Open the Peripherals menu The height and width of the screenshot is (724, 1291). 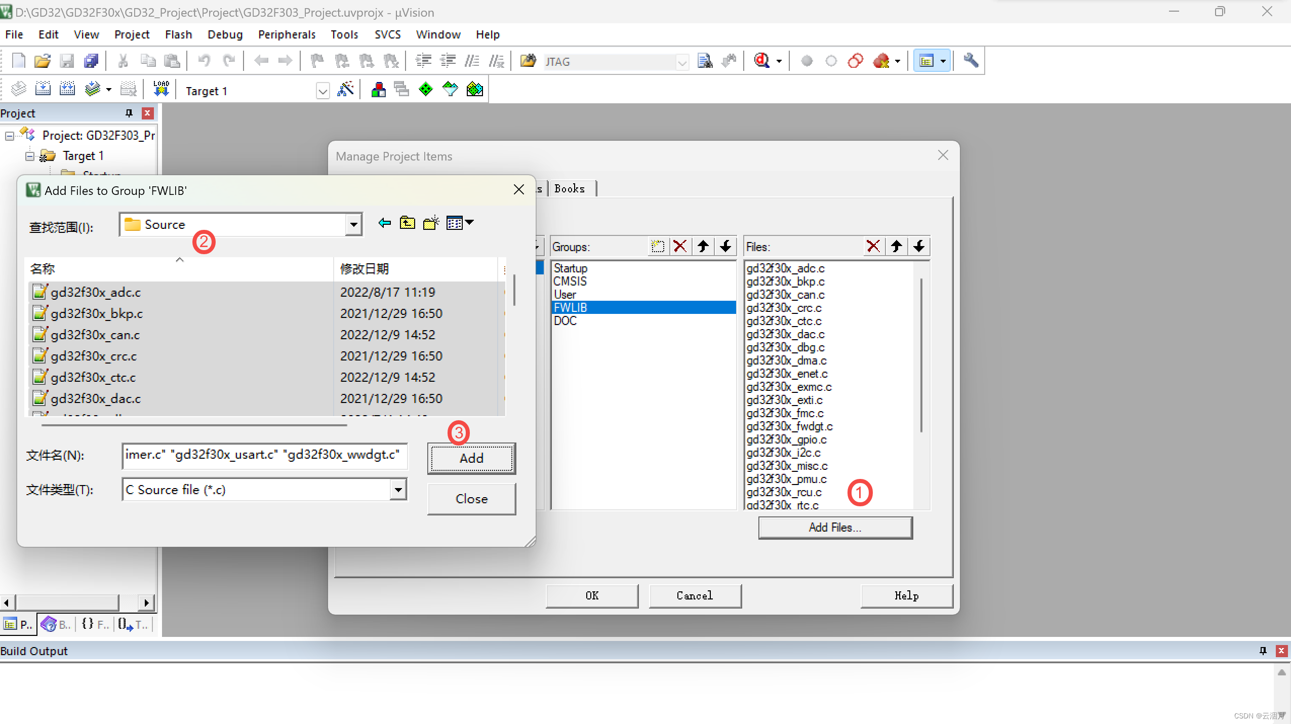pos(287,34)
